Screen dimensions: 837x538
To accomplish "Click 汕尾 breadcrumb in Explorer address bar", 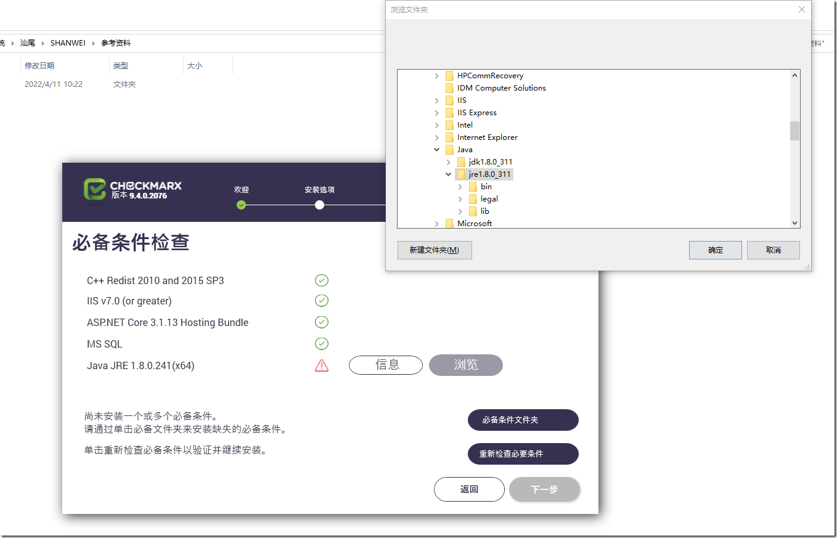I will tap(28, 43).
